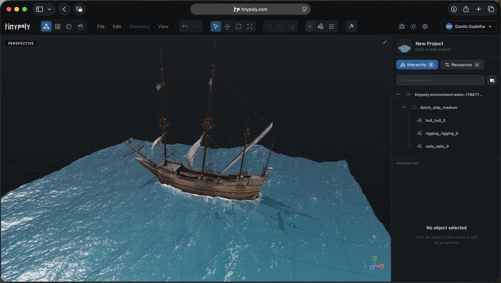Click New Project to edit project
This screenshot has width=501, height=283.
429,44
